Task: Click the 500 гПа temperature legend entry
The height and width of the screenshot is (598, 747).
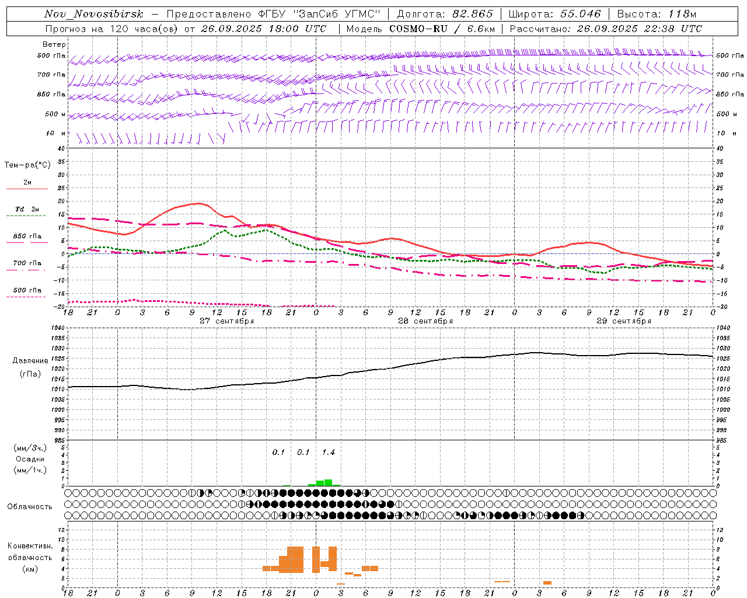Action: pos(27,292)
